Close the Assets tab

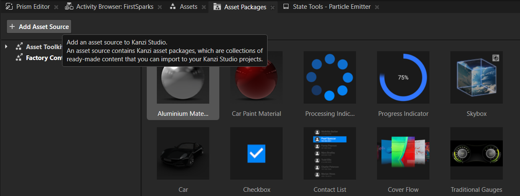[x=204, y=7]
